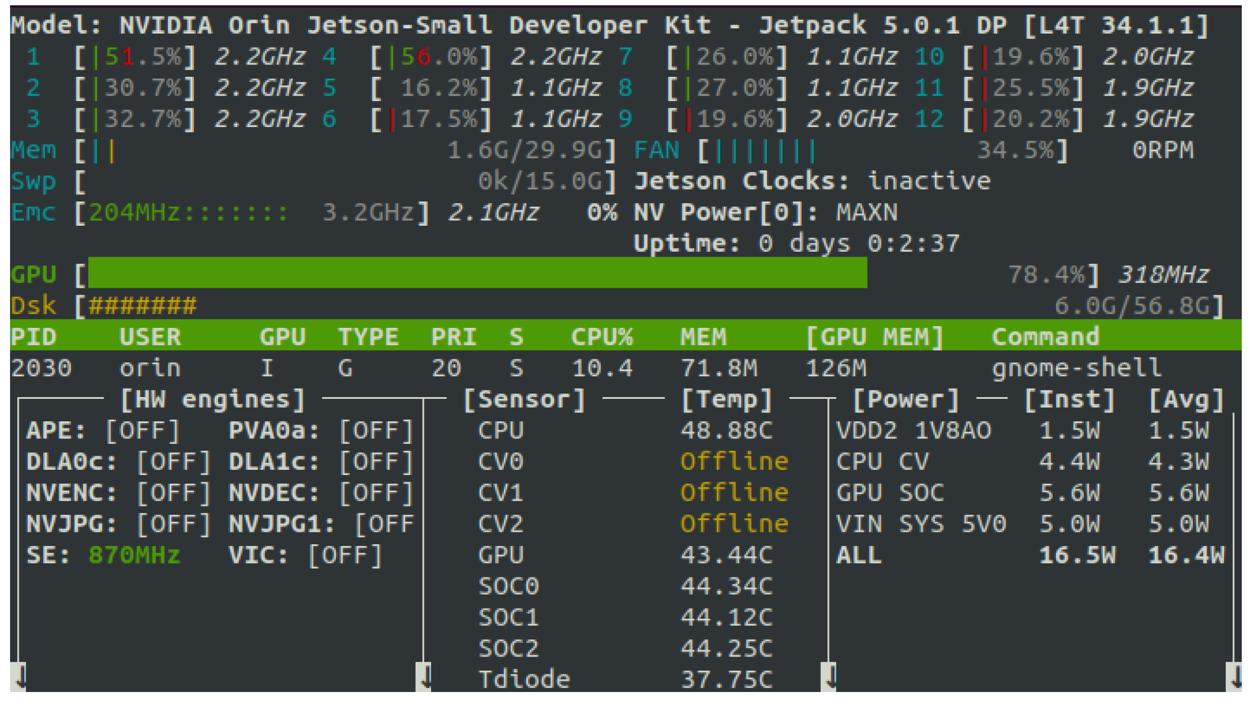Click the CV0 Offline temperature status
The image size is (1253, 705).
(734, 462)
